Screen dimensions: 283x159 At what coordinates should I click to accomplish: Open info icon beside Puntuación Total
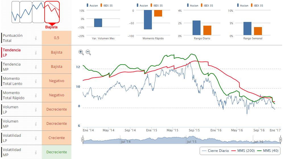click(36, 38)
